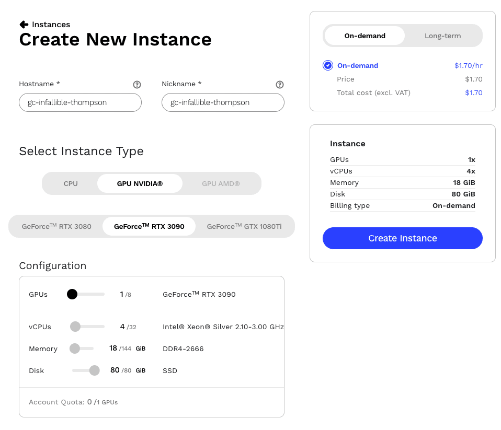This screenshot has height=430, width=501.
Task: Click the blue checkmark beside On-demand
Action: (327, 65)
